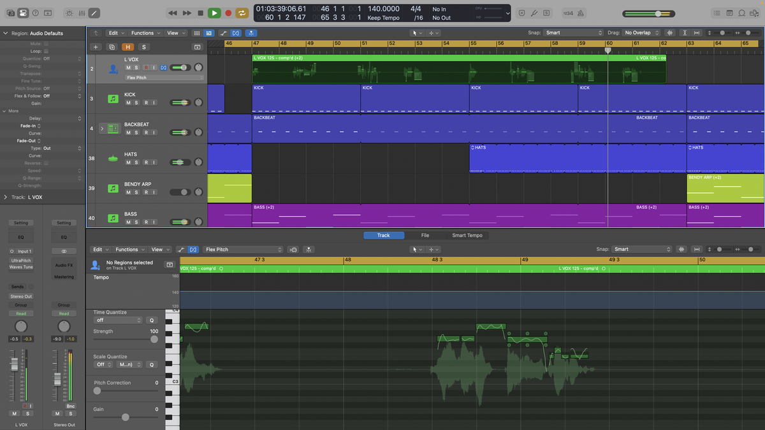Toggle Hide tracks H button
The image size is (765, 430).
pos(128,47)
